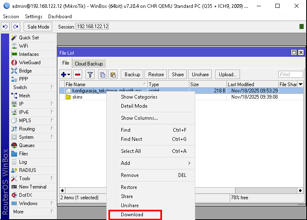
Task: Expand the System submenu
Action: (33, 137)
